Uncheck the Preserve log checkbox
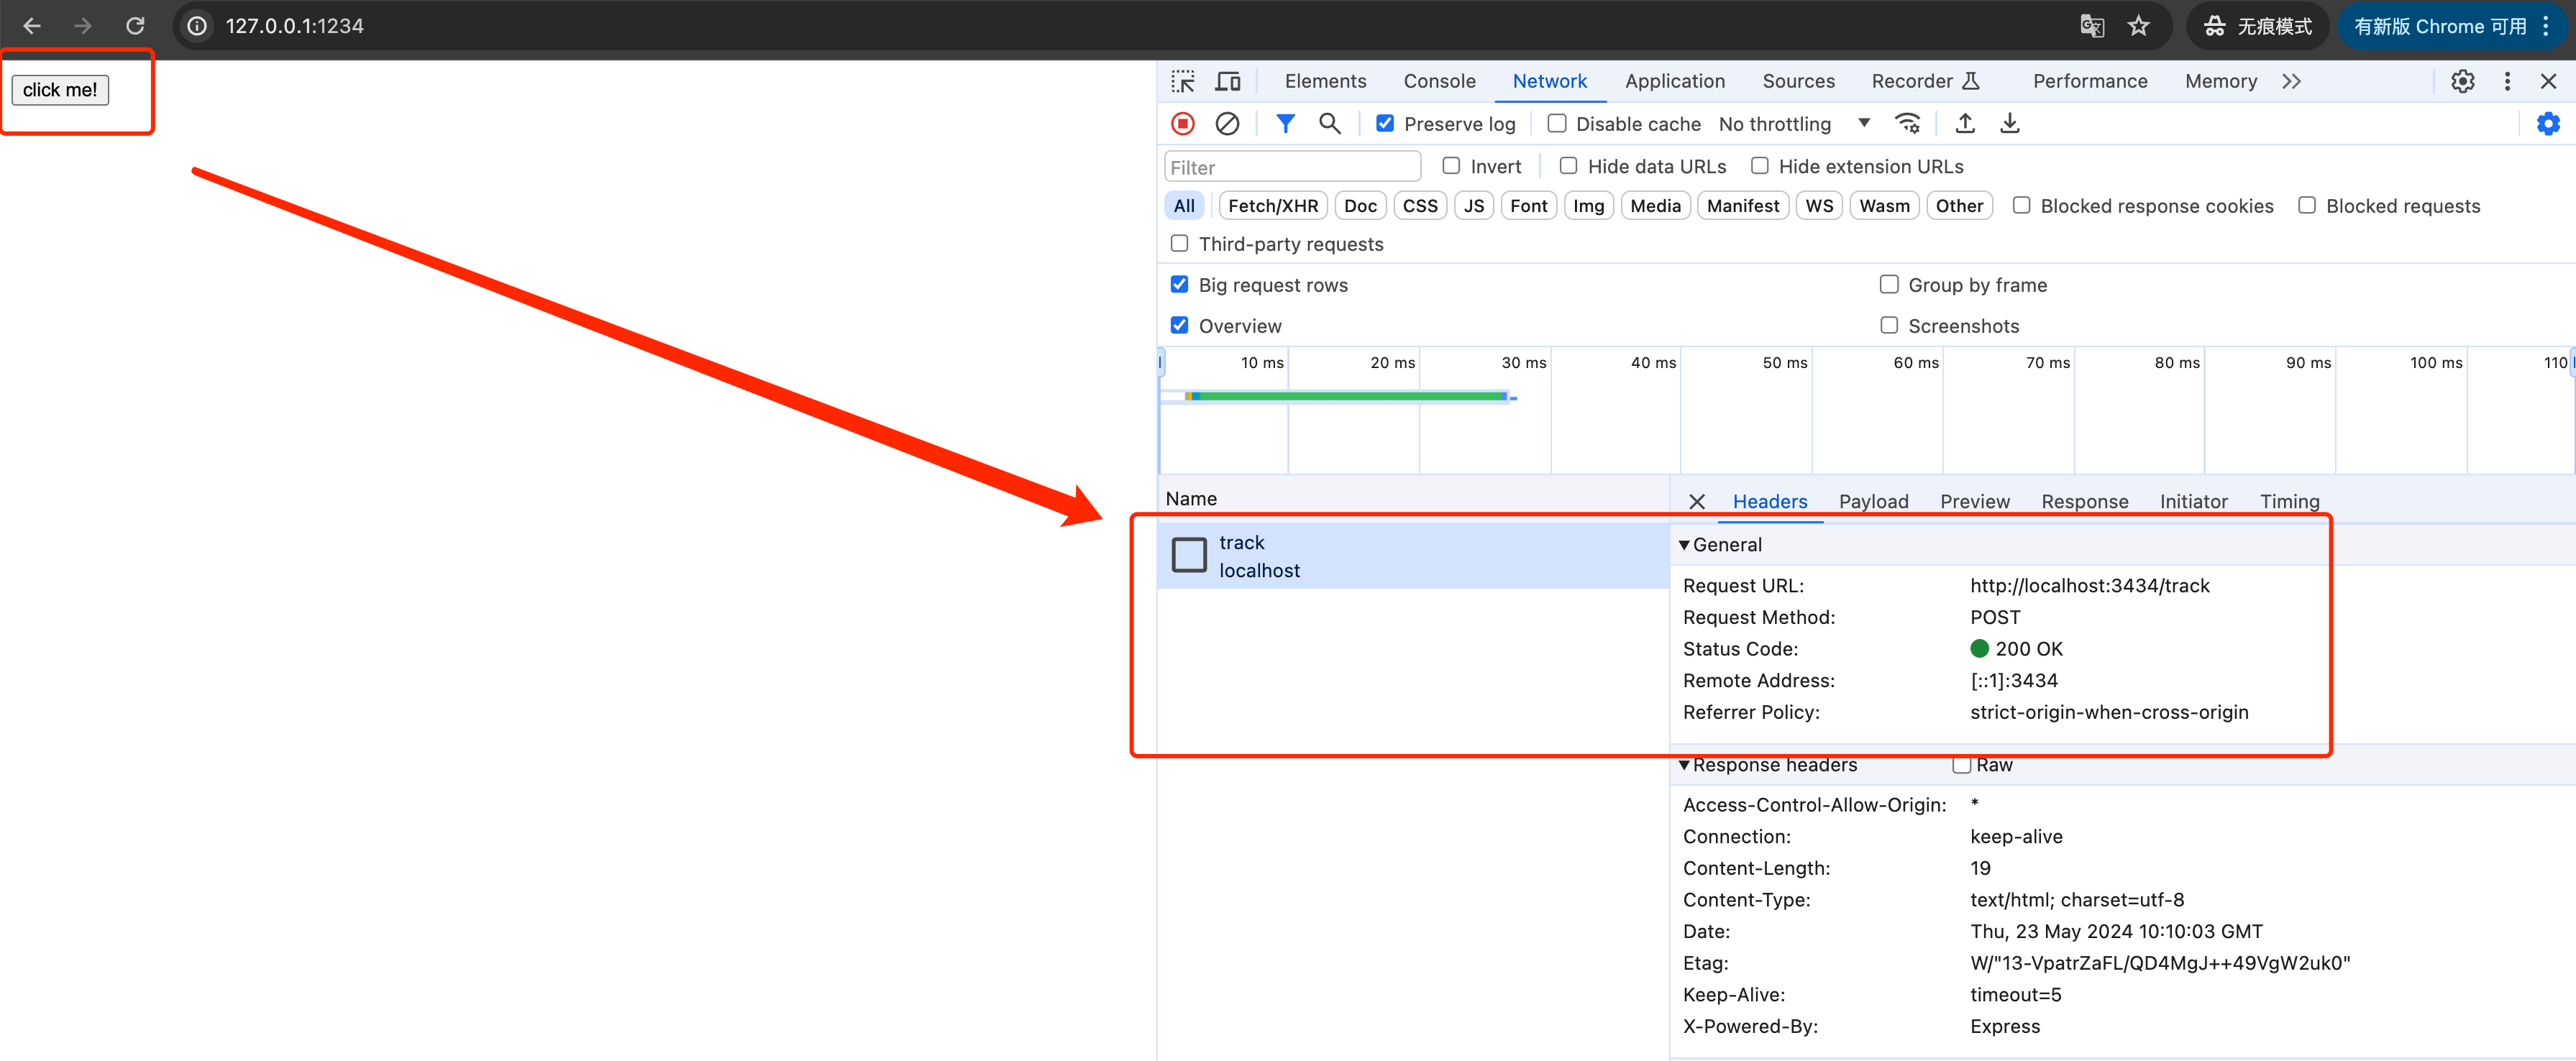The width and height of the screenshot is (2576, 1061). coord(1385,123)
